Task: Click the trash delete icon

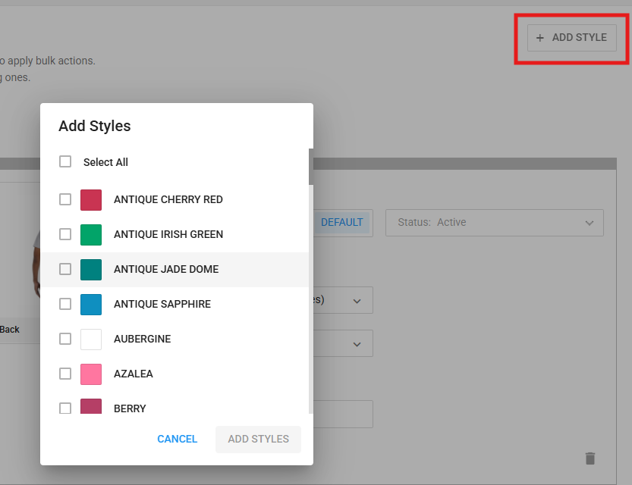Action: click(x=590, y=458)
